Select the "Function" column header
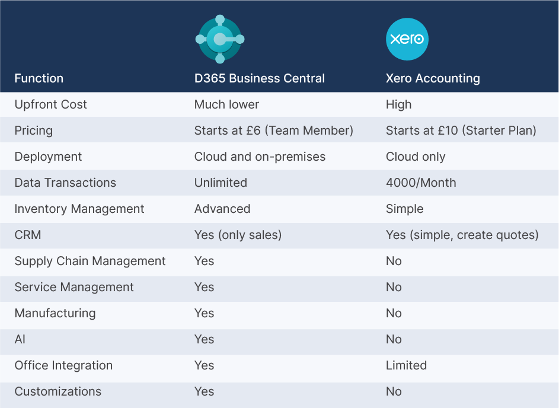The width and height of the screenshot is (559, 408). pyautogui.click(x=39, y=78)
